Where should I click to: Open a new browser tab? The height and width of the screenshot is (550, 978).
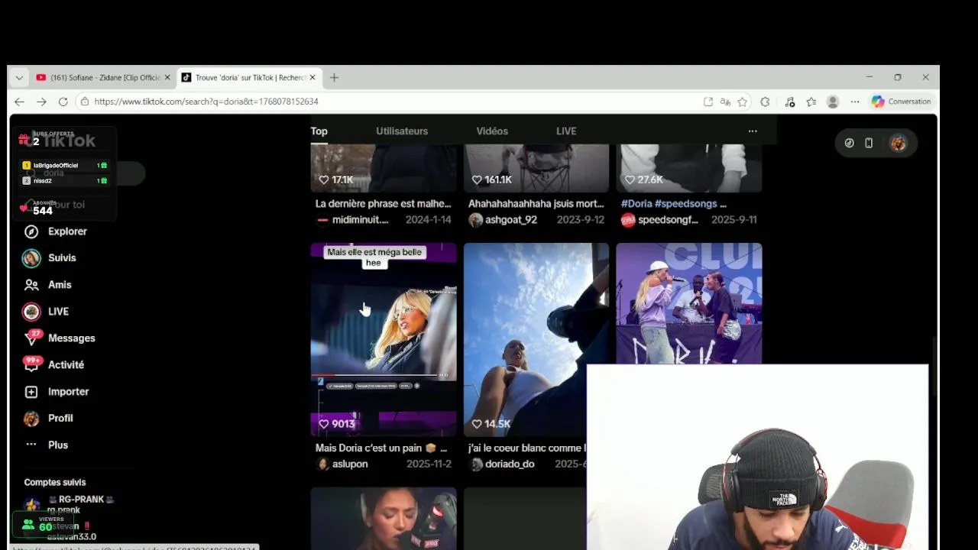[334, 77]
